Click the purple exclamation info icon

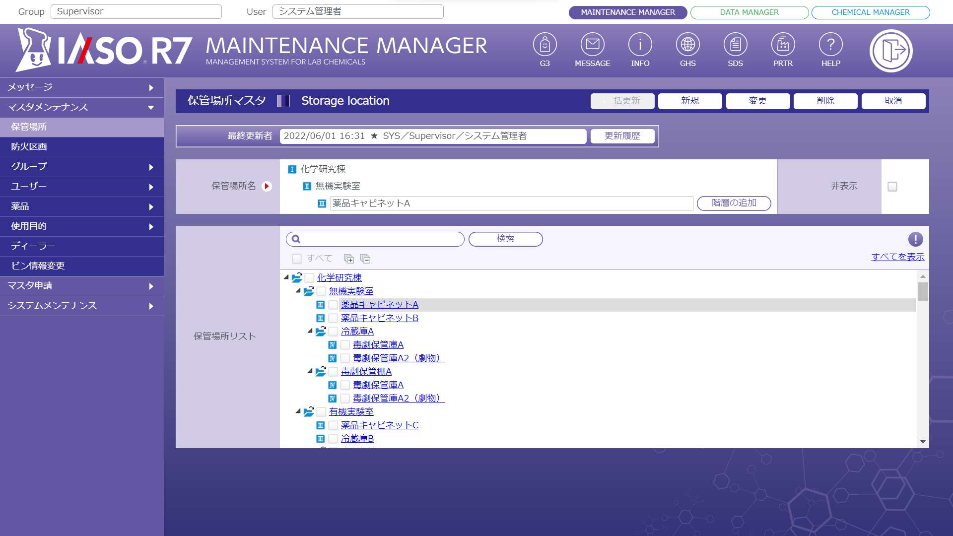click(915, 239)
